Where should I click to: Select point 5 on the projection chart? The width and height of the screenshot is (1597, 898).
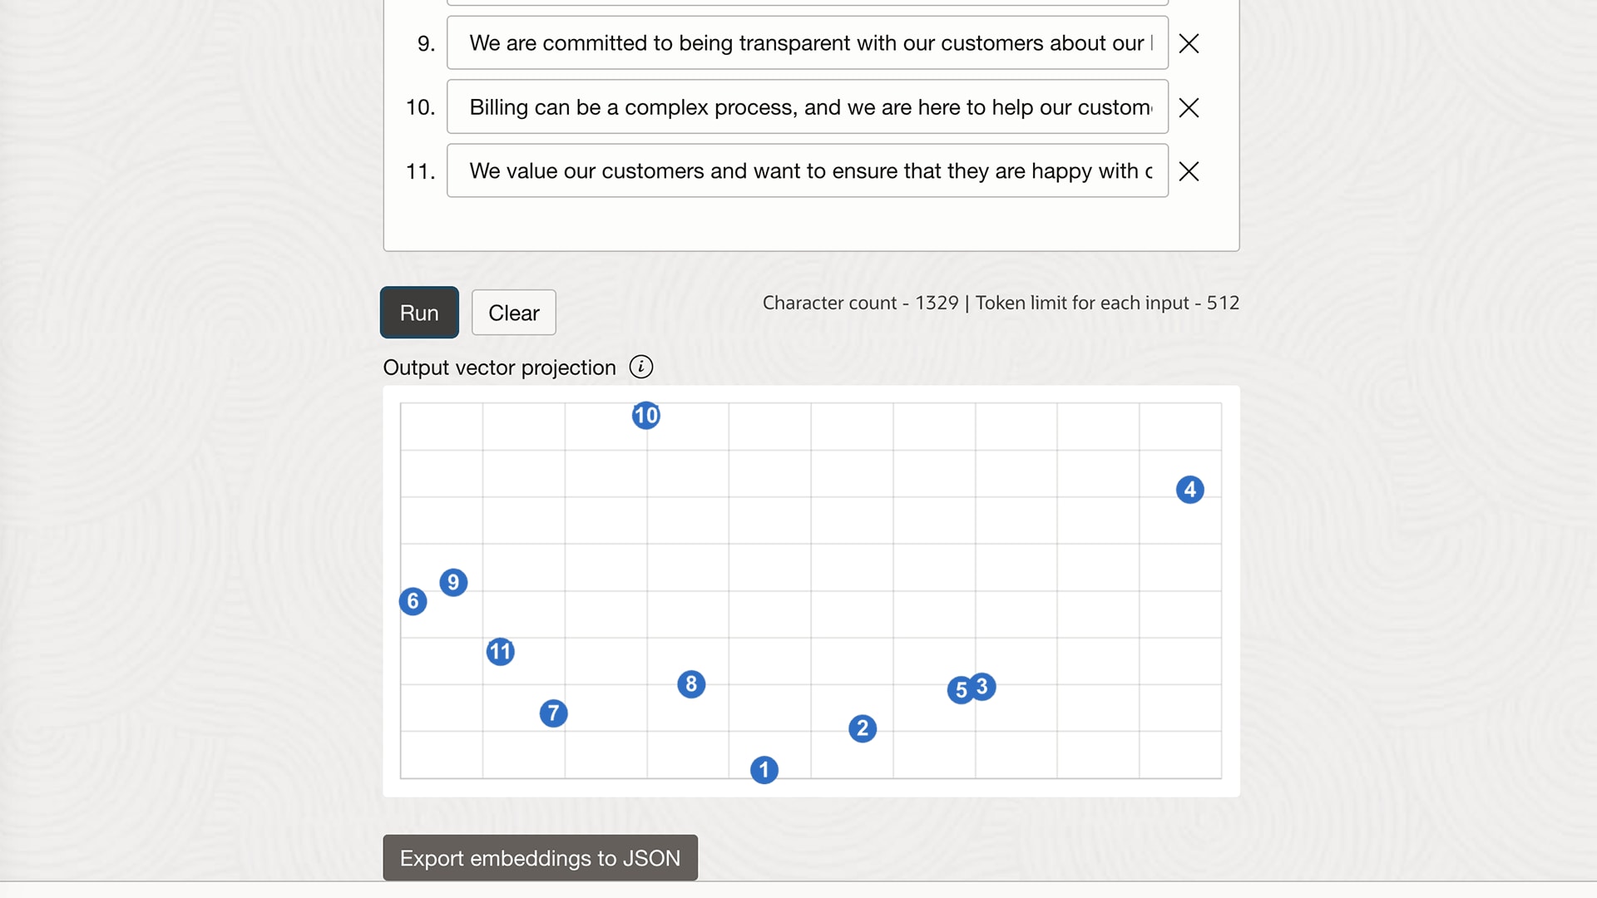pos(958,690)
